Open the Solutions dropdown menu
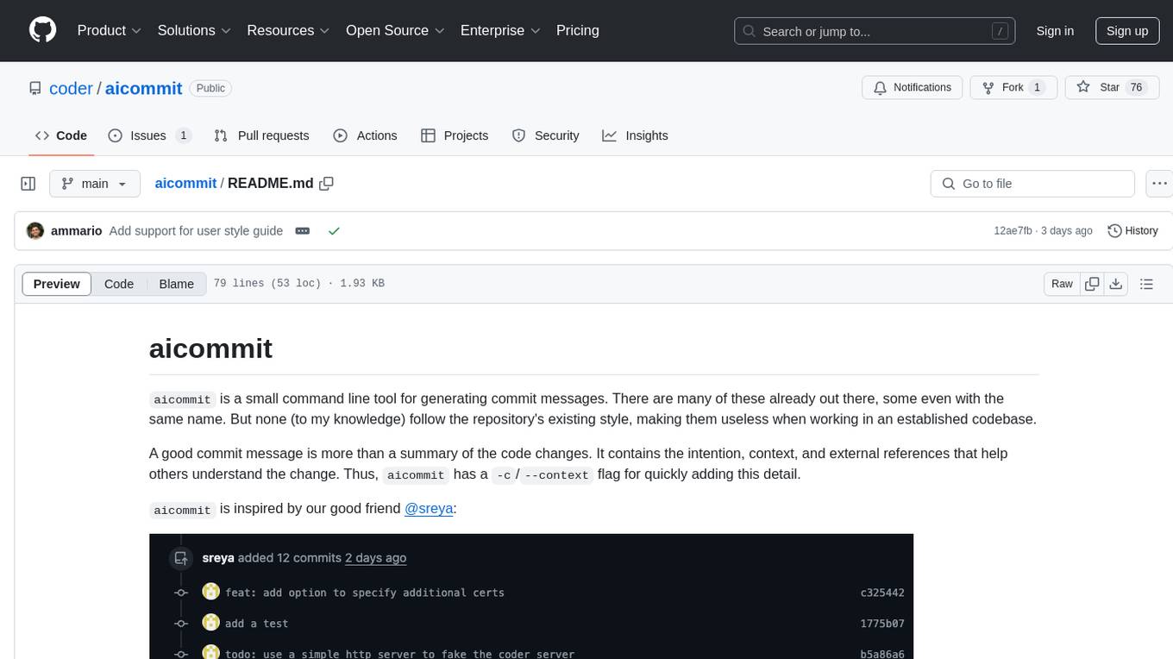Viewport: 1173px width, 659px height. pos(194,30)
